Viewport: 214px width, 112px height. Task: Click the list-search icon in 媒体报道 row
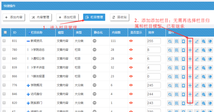(177, 77)
